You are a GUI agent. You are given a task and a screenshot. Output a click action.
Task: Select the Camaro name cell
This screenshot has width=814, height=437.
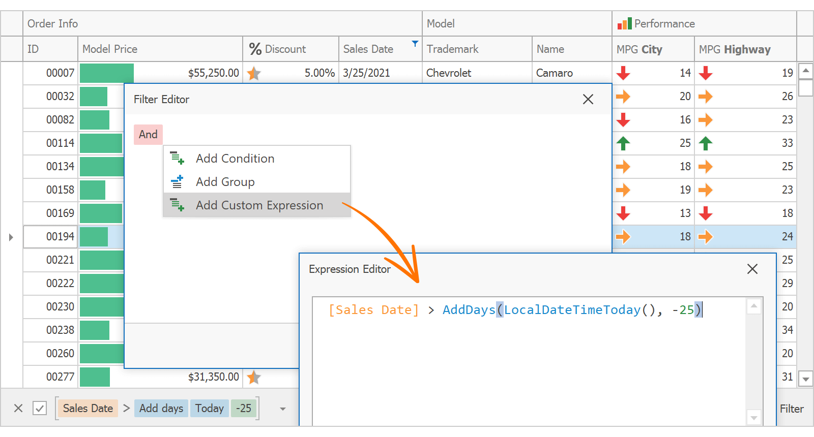tap(572, 73)
